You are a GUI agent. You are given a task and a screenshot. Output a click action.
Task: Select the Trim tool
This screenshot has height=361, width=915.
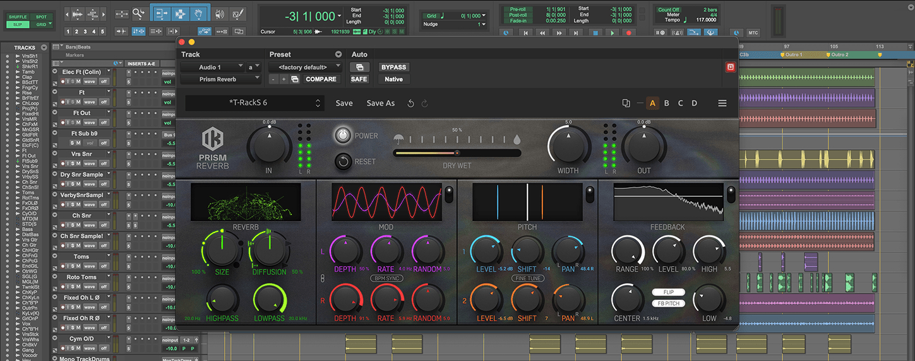(x=162, y=13)
